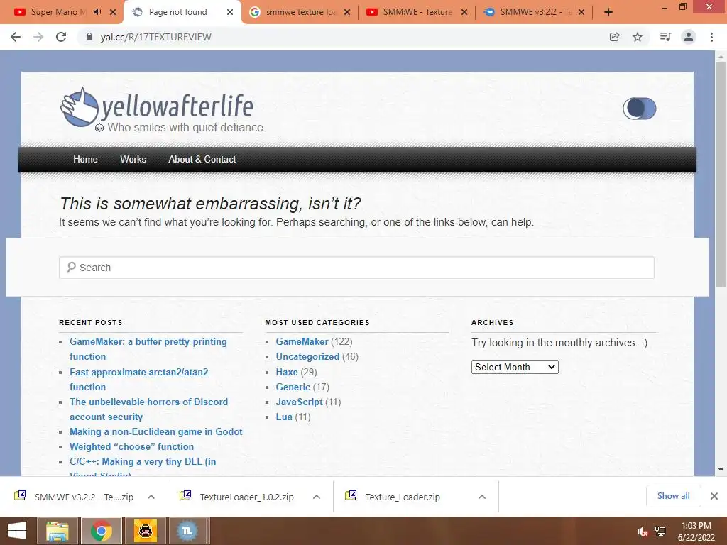Open the Haxe category link
This screenshot has width=727, height=545.
[287, 372]
